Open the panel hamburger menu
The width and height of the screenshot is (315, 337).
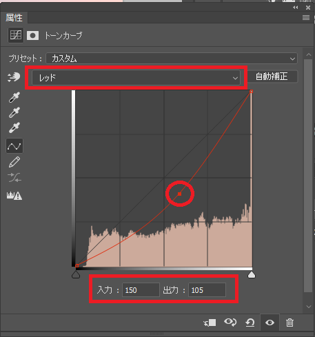click(306, 18)
